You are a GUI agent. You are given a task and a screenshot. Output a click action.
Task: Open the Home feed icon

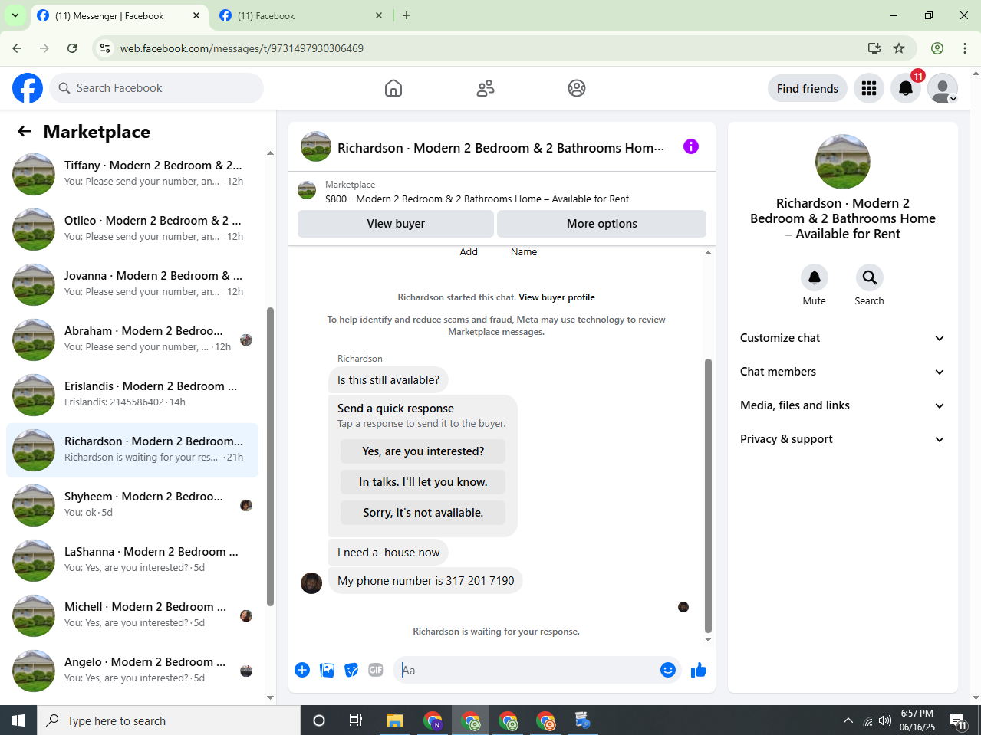(x=393, y=88)
